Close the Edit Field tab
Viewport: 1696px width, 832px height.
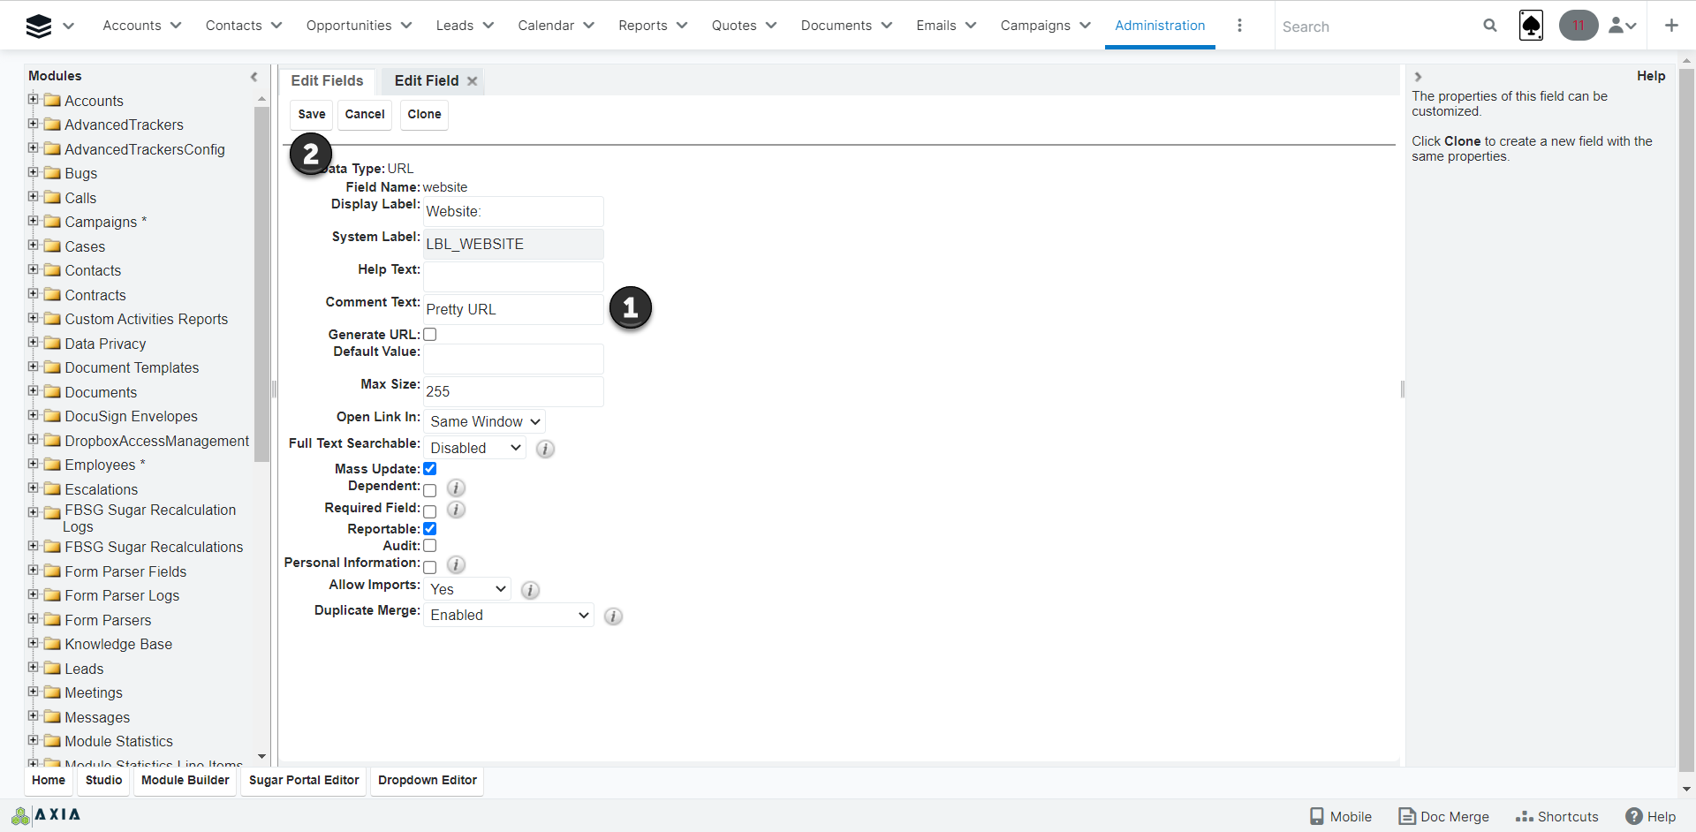pos(473,81)
